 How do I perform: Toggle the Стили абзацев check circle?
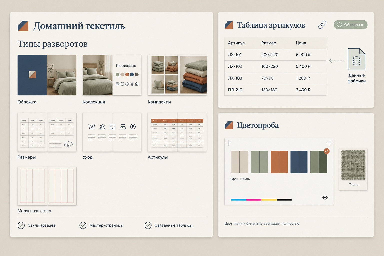tap(21, 225)
